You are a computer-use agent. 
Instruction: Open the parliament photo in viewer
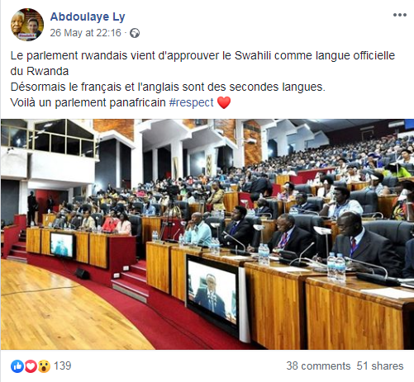[x=207, y=234]
